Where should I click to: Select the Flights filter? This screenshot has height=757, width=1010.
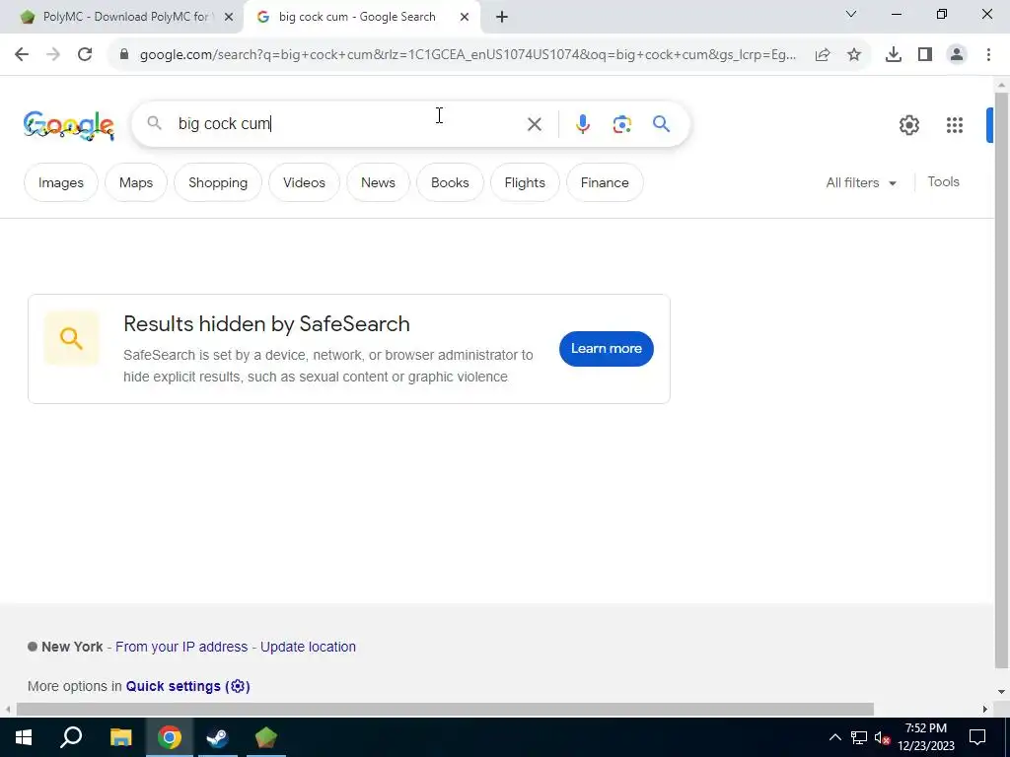click(x=525, y=182)
